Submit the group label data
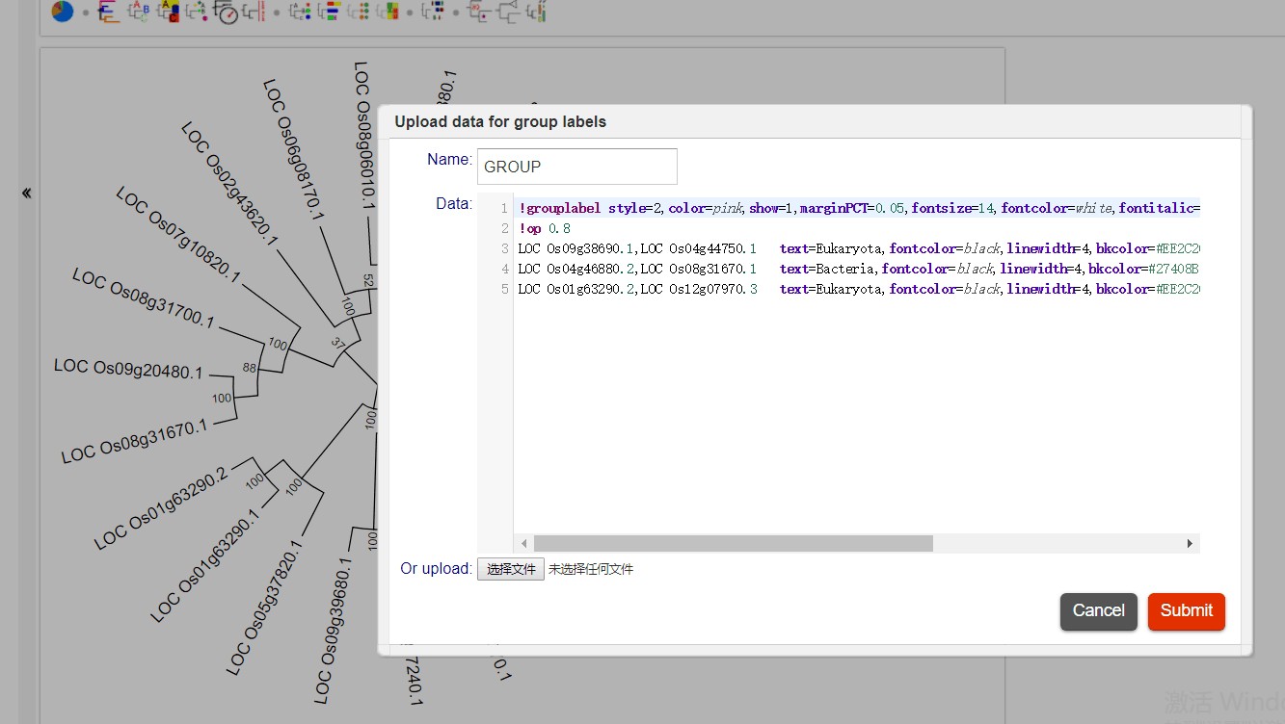Screen dimensions: 1285x724 (x=1186, y=611)
